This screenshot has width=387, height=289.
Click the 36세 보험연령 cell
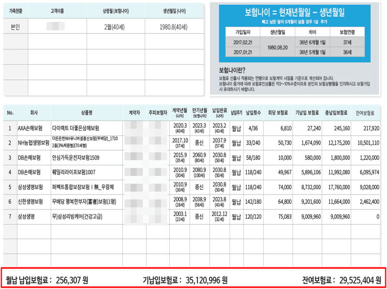pos(347,52)
